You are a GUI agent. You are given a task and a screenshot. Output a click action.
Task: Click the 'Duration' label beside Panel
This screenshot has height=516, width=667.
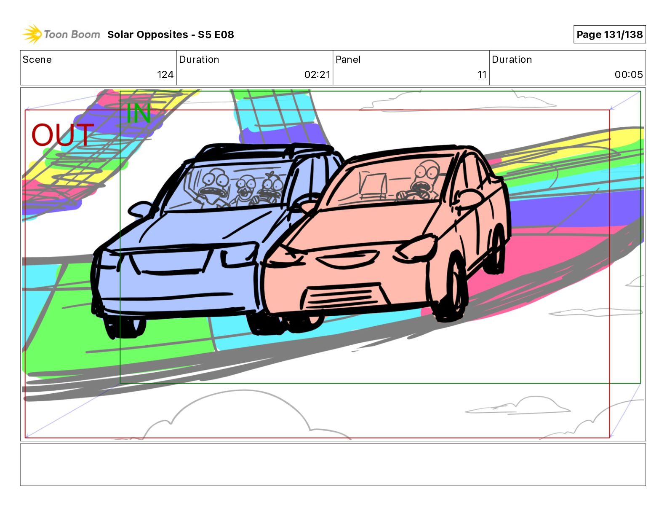click(512, 59)
